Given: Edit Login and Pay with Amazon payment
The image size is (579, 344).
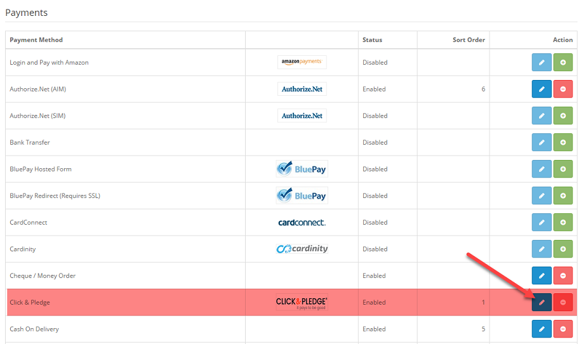Looking at the screenshot, I should coord(542,62).
